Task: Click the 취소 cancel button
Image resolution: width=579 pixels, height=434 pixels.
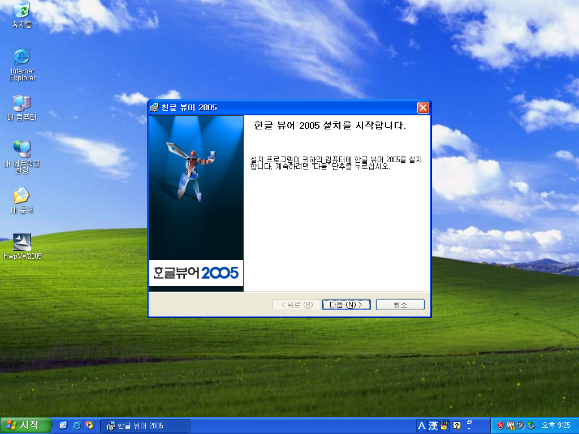Action: (400, 305)
